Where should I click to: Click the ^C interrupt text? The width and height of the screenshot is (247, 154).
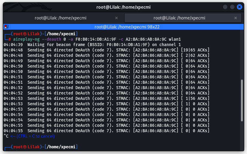click(x=6, y=136)
